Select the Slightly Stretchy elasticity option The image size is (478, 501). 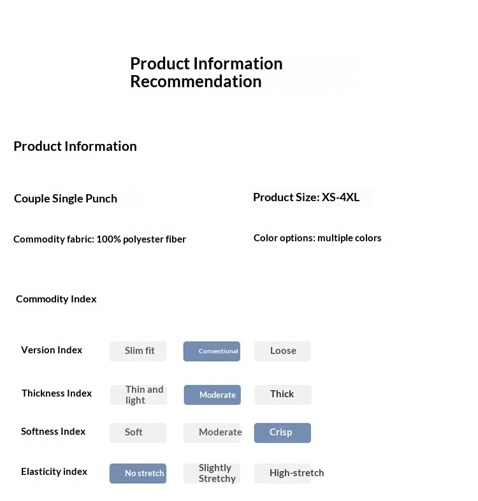[x=212, y=474]
